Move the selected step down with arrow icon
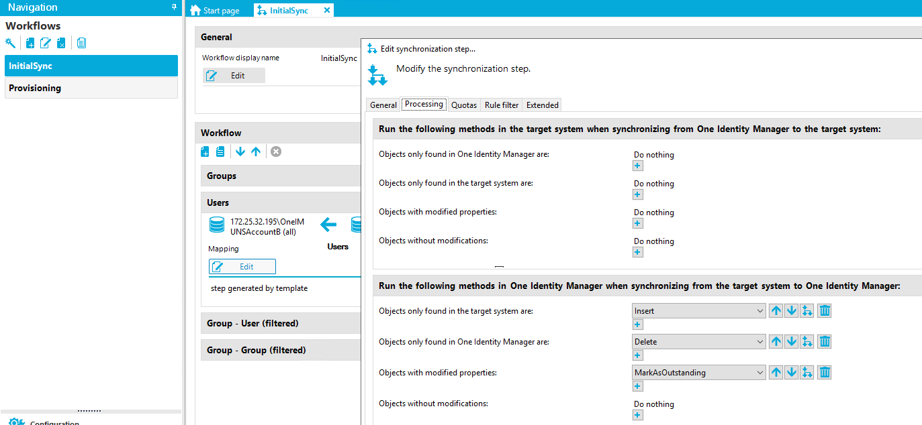 pyautogui.click(x=240, y=151)
